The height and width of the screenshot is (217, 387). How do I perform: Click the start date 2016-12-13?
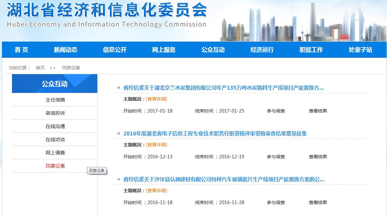click(x=160, y=157)
